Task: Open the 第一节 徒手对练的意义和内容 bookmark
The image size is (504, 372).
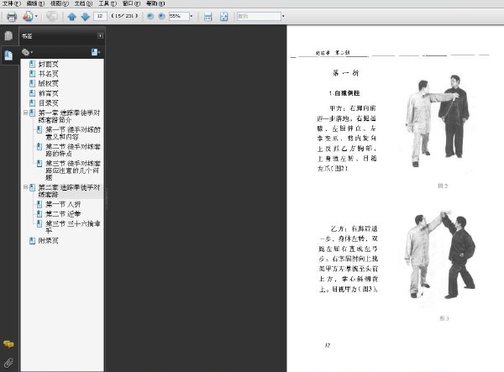Action: pyautogui.click(x=73, y=133)
